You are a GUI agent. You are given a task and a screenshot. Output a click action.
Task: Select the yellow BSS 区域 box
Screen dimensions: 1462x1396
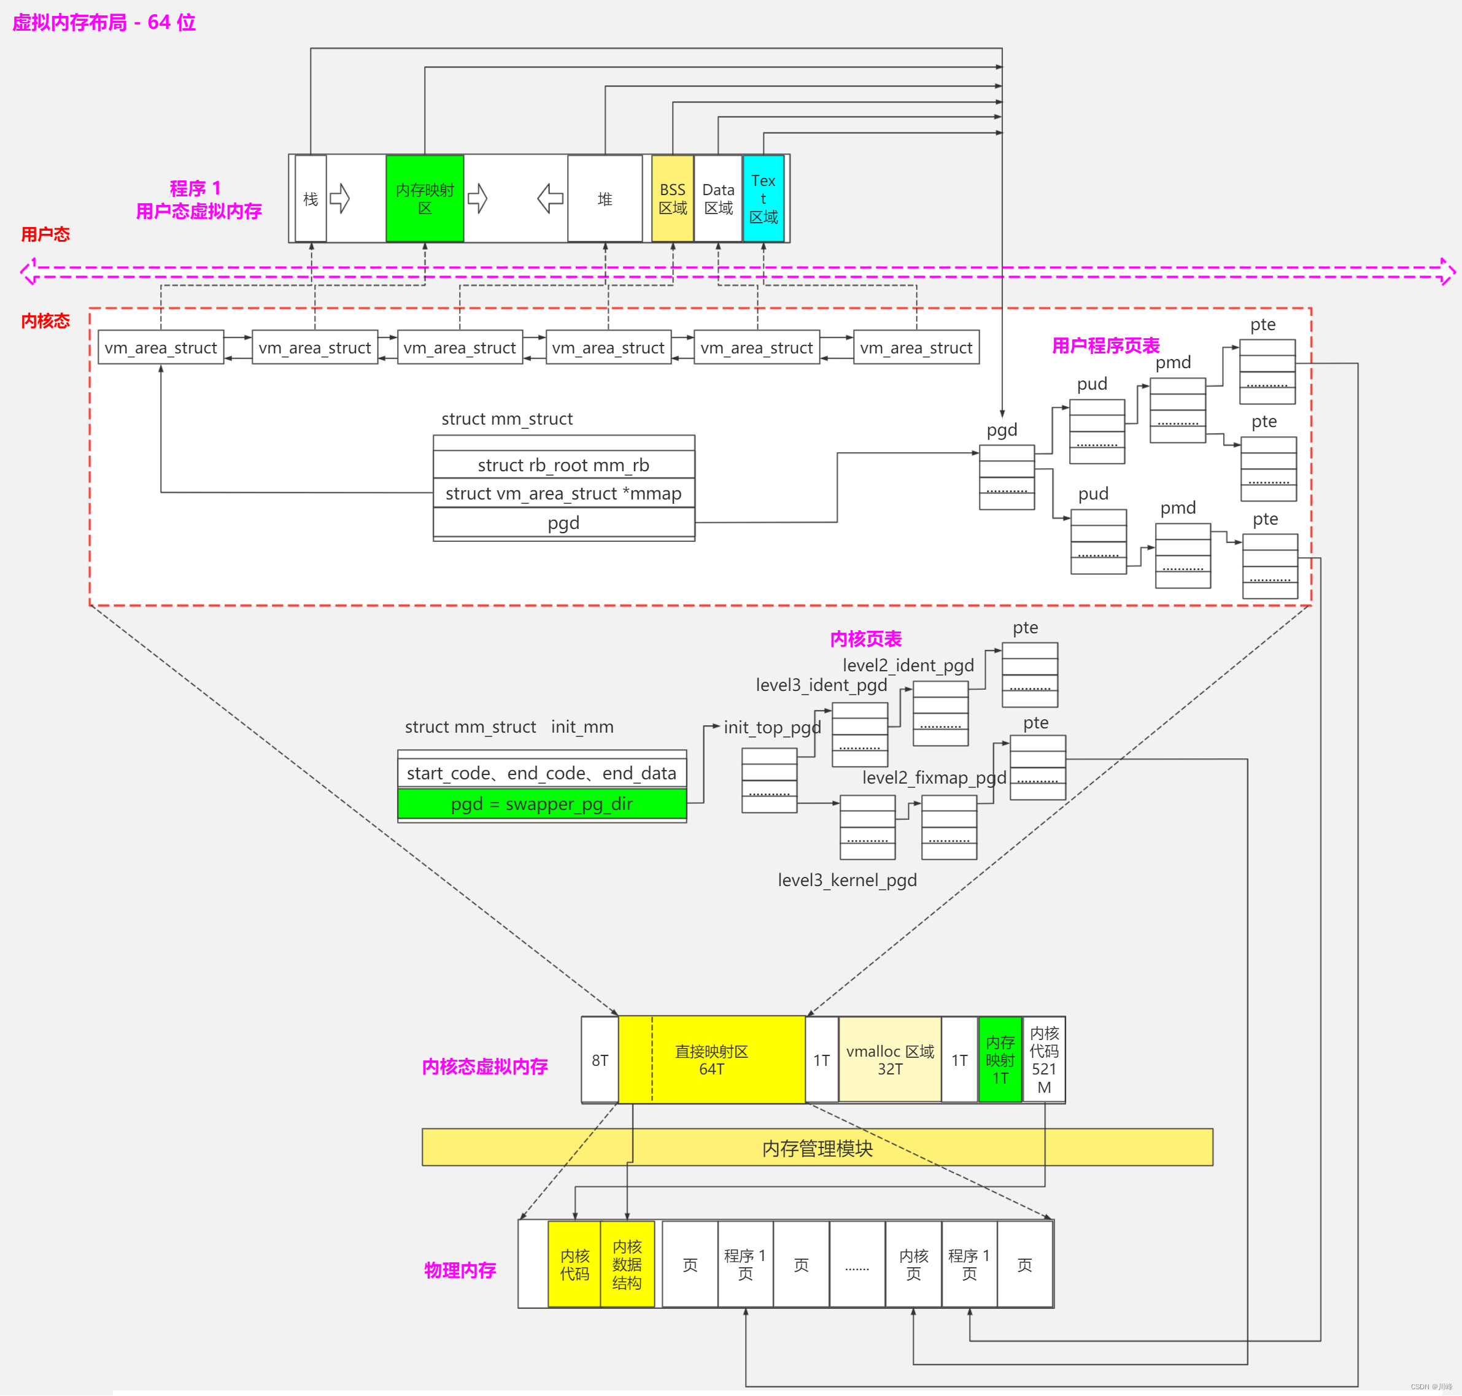[672, 199]
